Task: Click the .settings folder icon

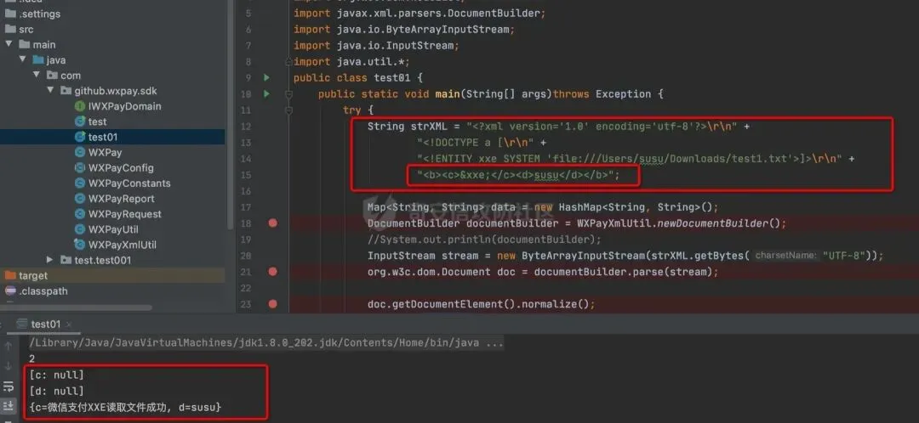Action: coord(10,14)
